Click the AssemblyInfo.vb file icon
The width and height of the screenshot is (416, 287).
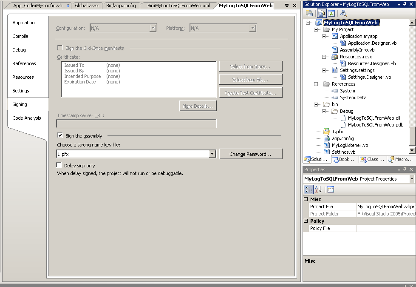(335, 49)
